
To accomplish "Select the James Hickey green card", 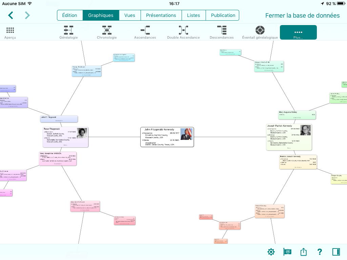I will click(x=338, y=98).
